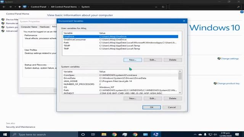244x137 pixels.
Task: Select the user Path variable row
Action: pos(120,43)
